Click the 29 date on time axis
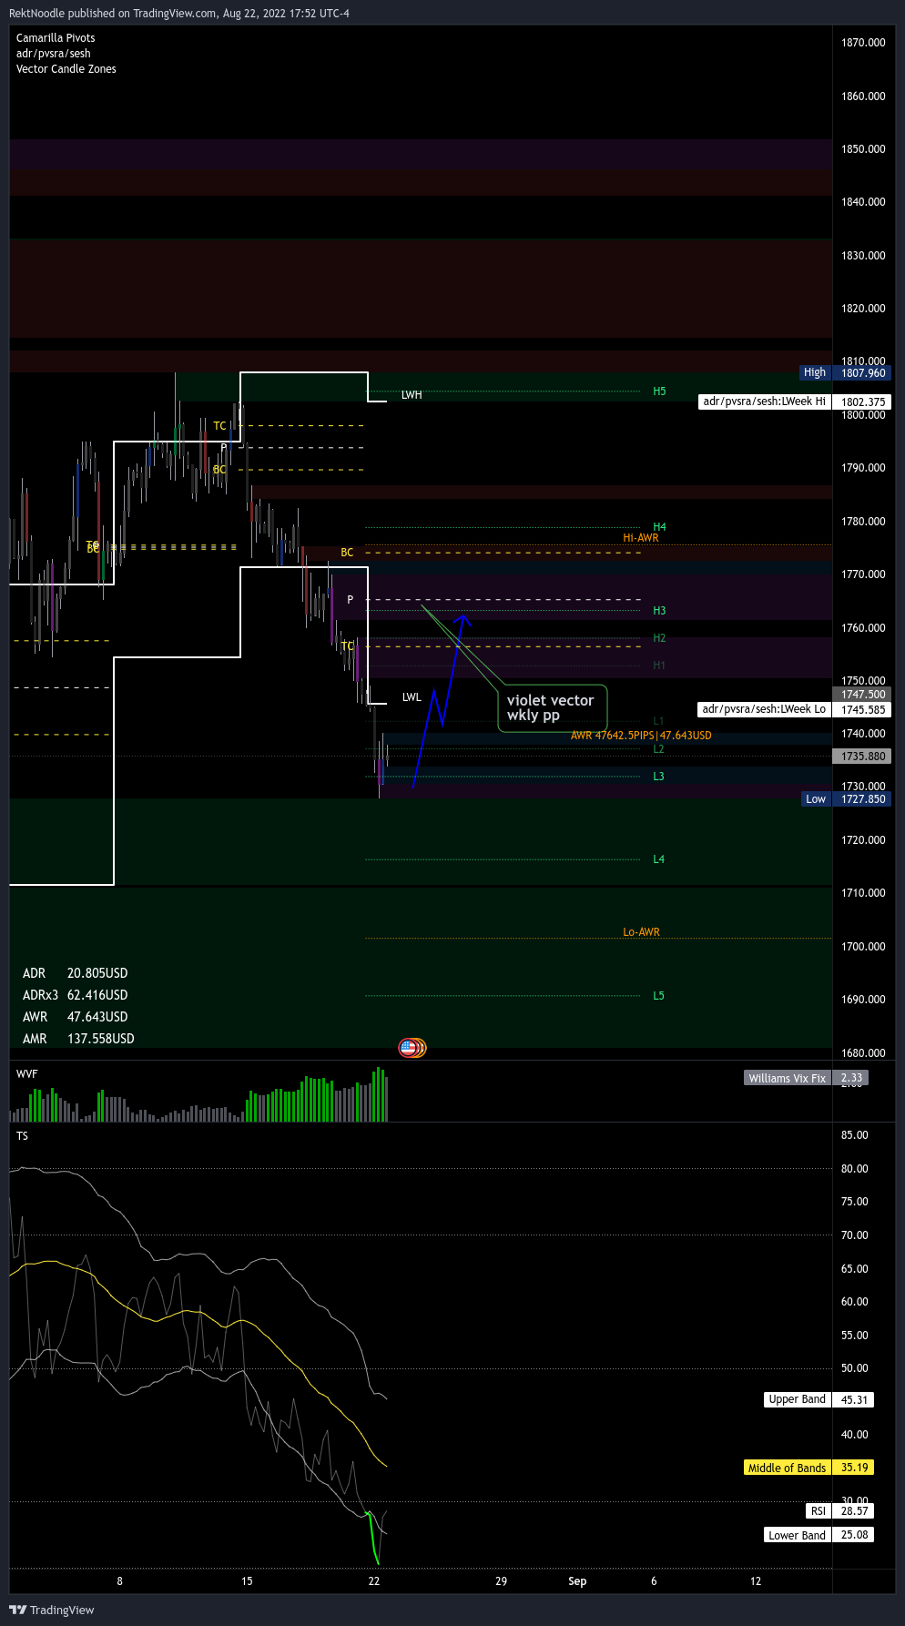 (x=501, y=1581)
